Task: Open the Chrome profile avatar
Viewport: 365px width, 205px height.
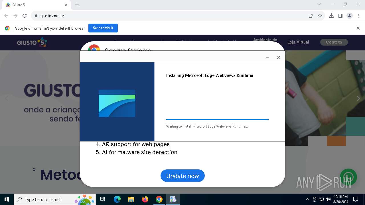Action: pos(350,16)
